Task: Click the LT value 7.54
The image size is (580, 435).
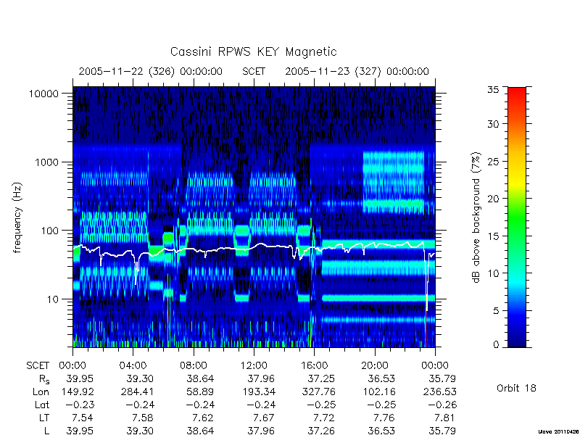Action: [x=82, y=418]
